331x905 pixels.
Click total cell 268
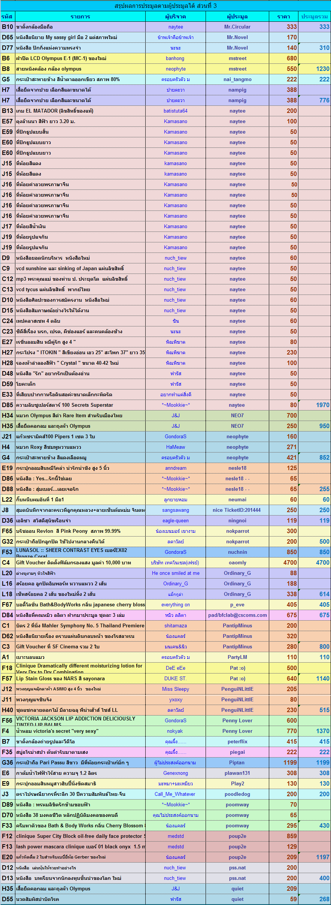click(x=315, y=899)
